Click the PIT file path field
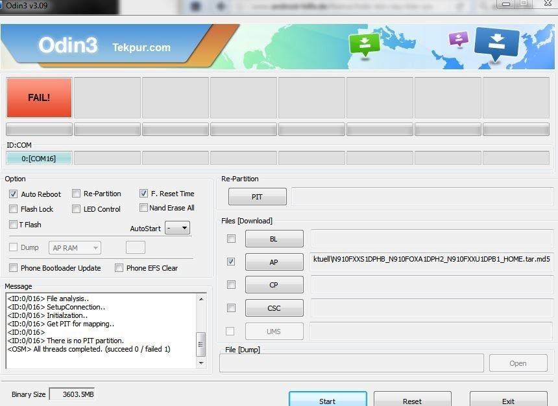Viewport: 558px width, 406px height. 422,197
